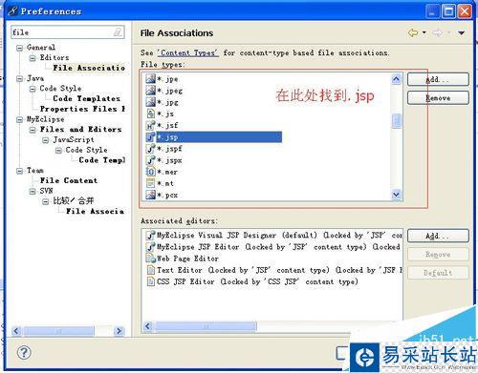Image resolution: width=478 pixels, height=373 pixels.
Task: Click the *.pcx image file icon
Action: coord(150,195)
